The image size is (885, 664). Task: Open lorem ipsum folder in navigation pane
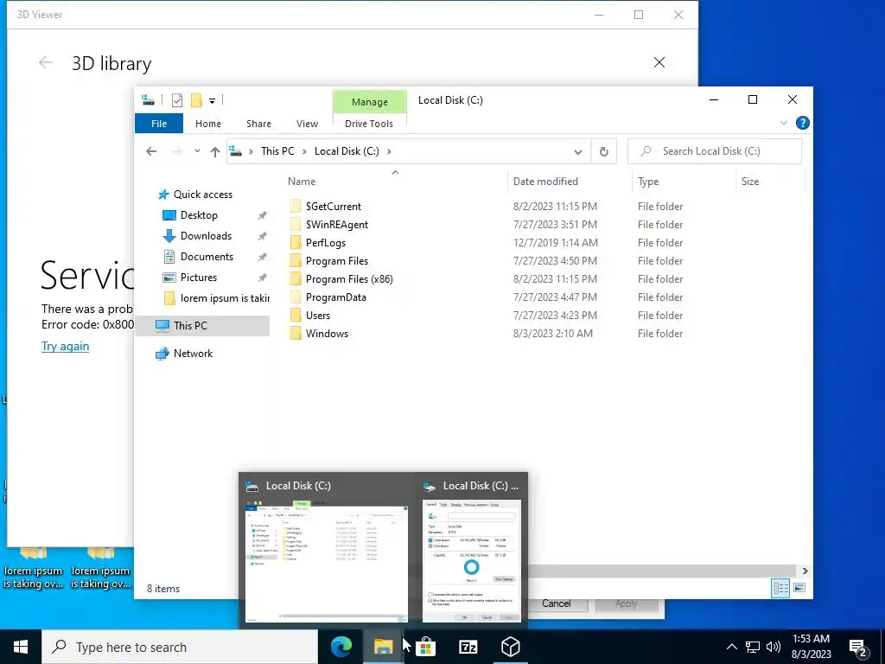click(224, 298)
